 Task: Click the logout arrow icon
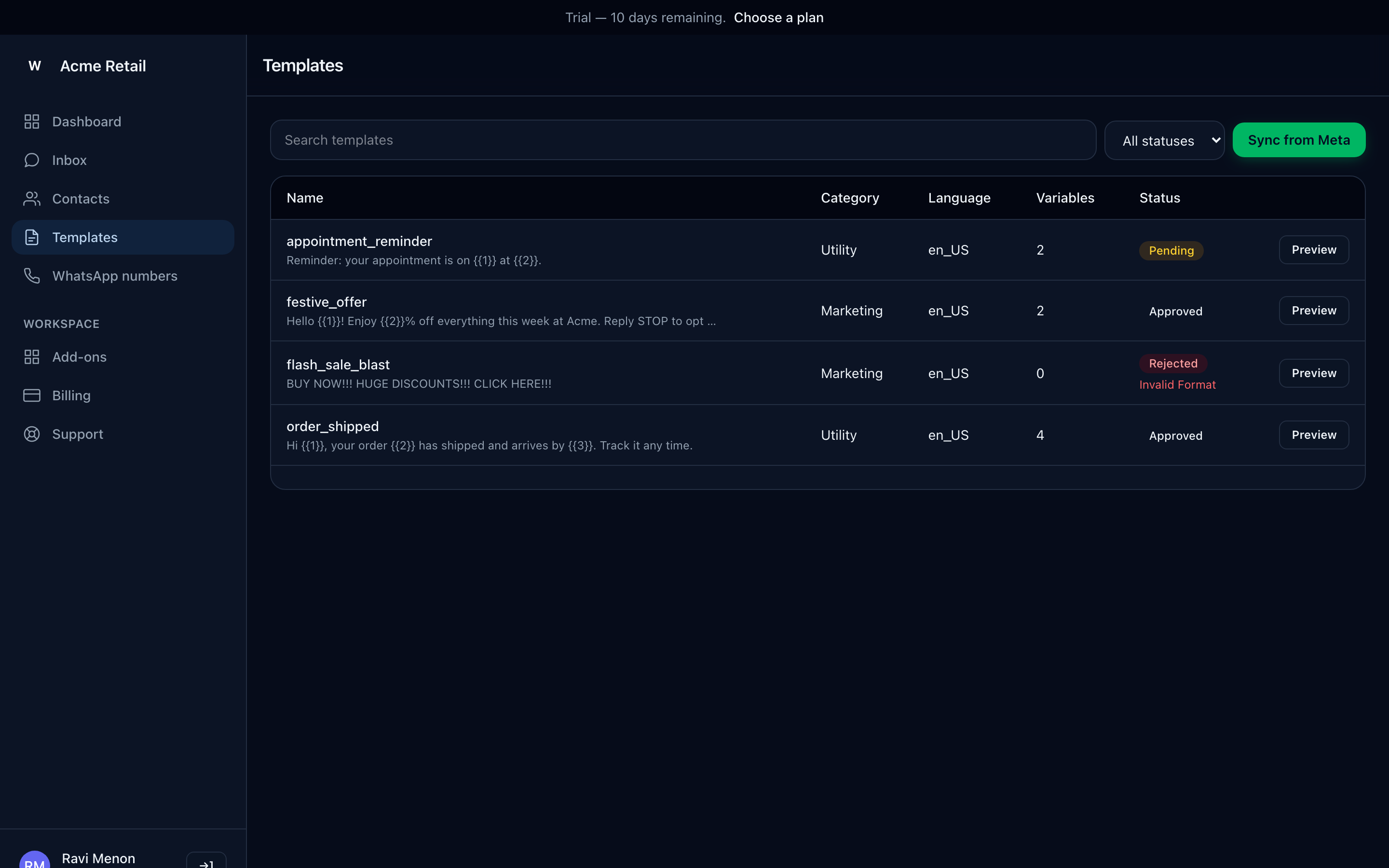206,862
